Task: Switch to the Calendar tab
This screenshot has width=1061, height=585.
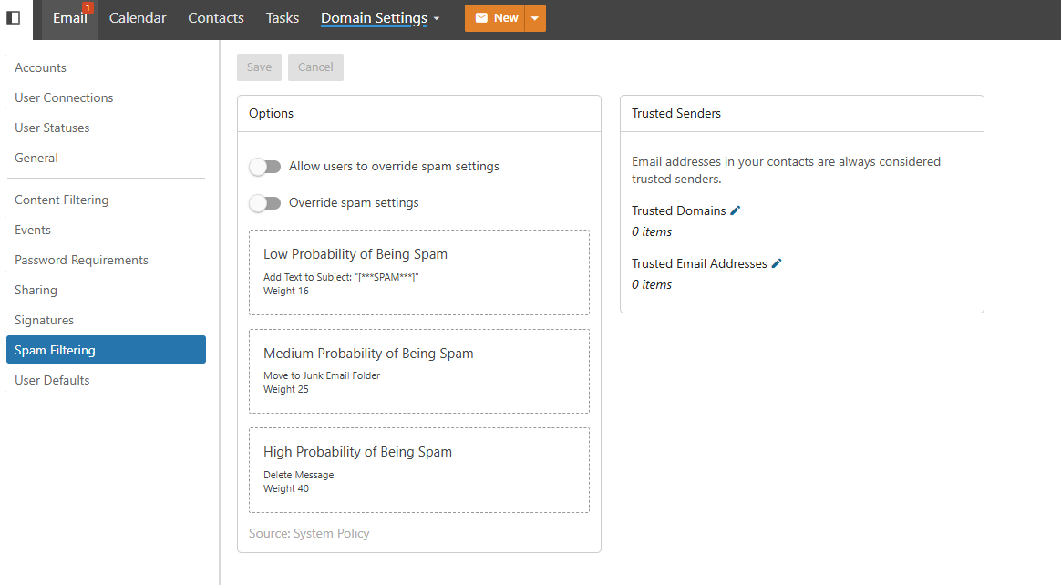Action: (x=138, y=18)
